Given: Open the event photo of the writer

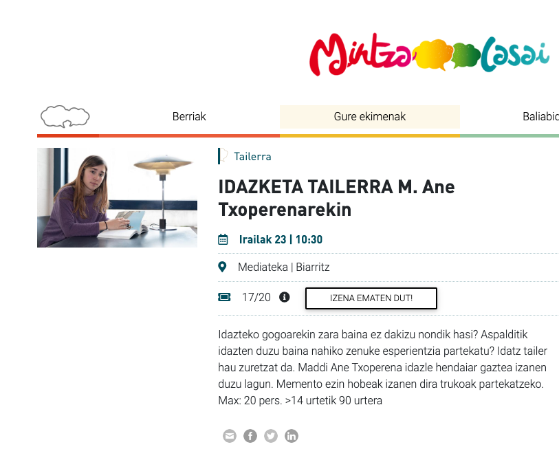Looking at the screenshot, I should (118, 197).
